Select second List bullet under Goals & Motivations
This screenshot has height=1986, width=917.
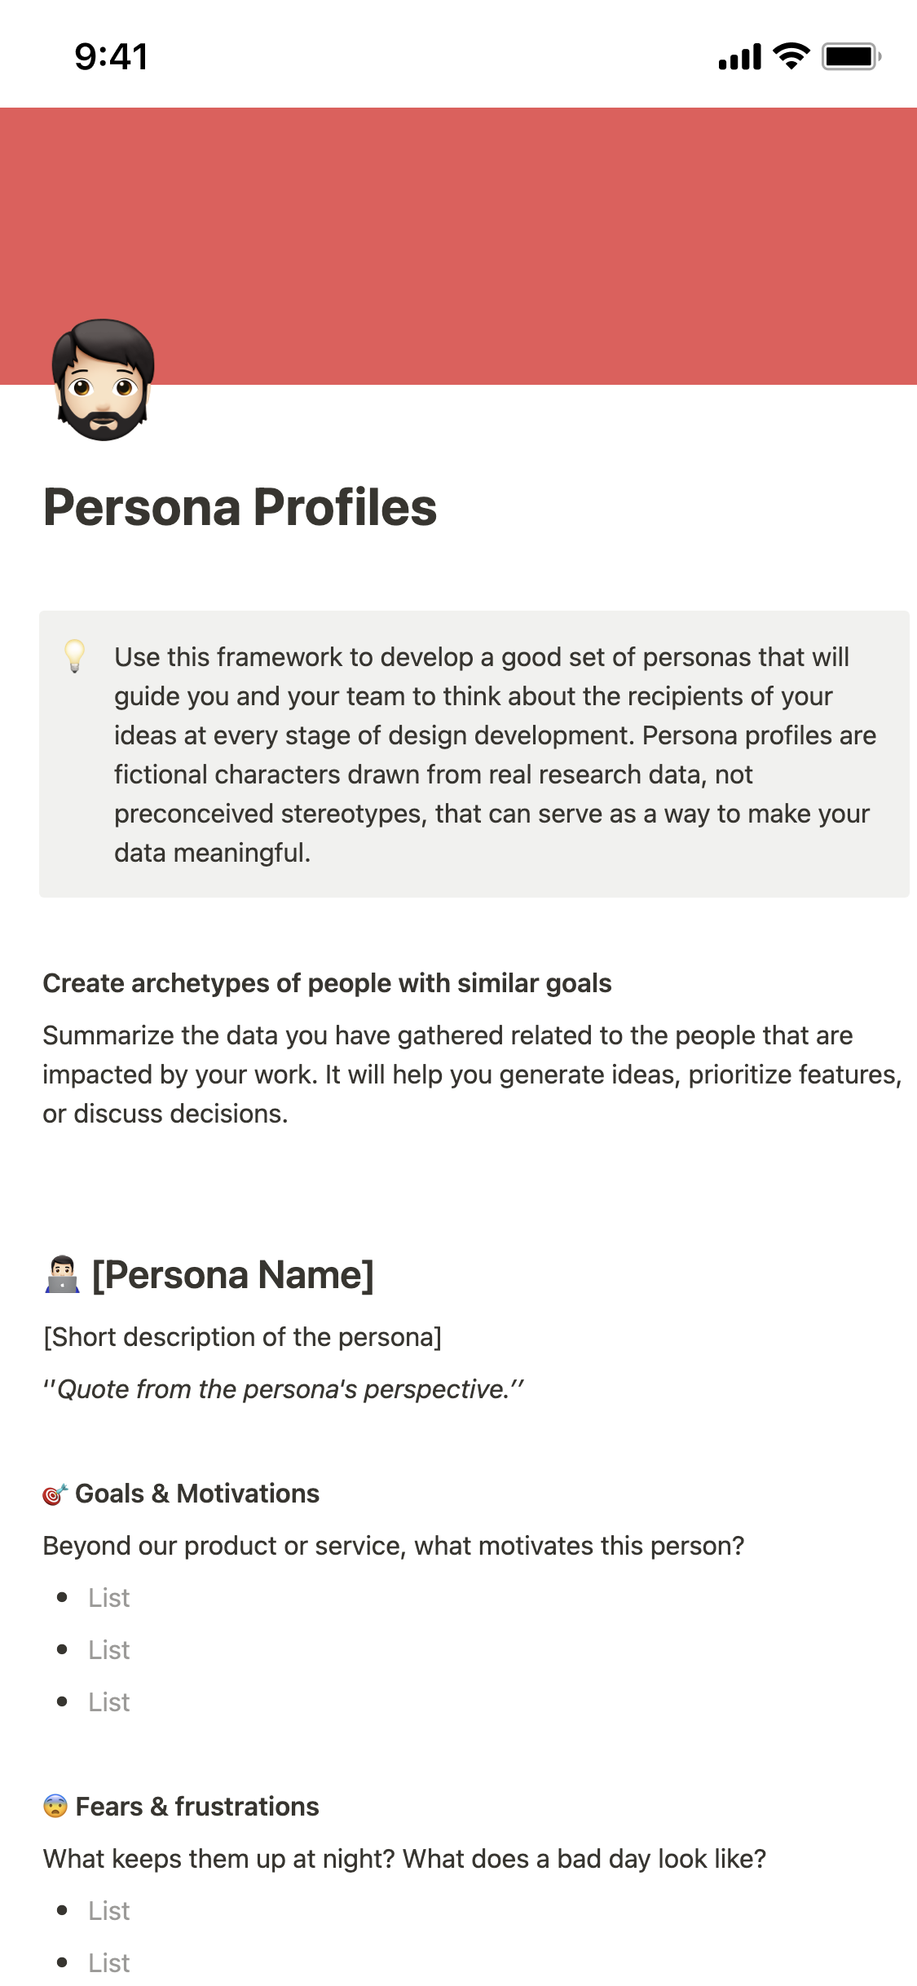click(x=109, y=1650)
